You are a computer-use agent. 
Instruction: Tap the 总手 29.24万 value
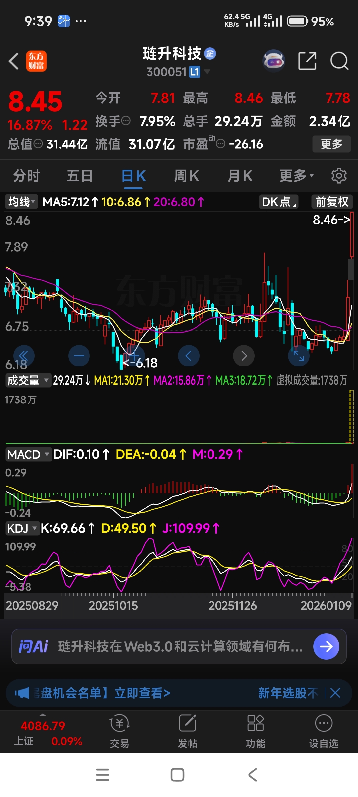click(x=238, y=121)
